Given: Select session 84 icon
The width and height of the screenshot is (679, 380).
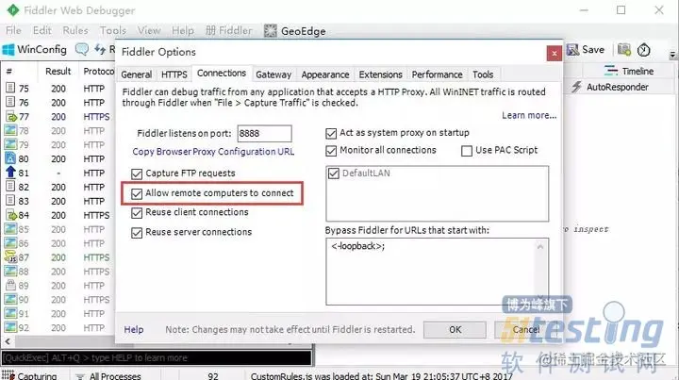Looking at the screenshot, I should [x=10, y=215].
